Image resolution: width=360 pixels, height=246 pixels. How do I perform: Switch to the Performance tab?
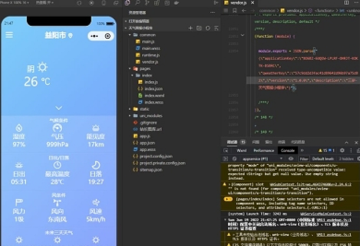coord(264,150)
